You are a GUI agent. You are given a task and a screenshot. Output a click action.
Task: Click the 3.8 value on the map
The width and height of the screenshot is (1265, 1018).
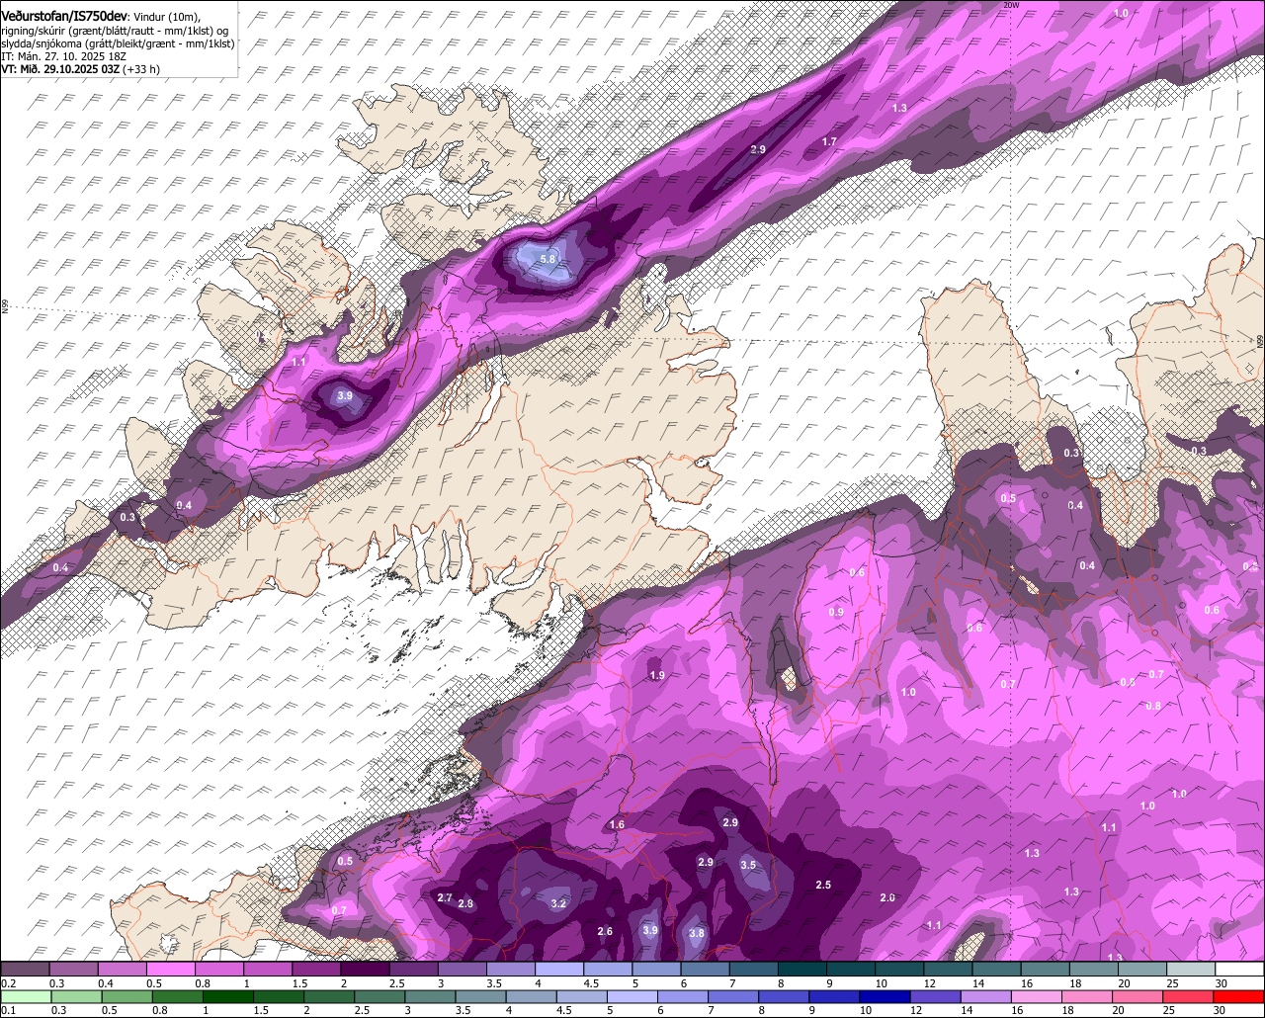[696, 933]
